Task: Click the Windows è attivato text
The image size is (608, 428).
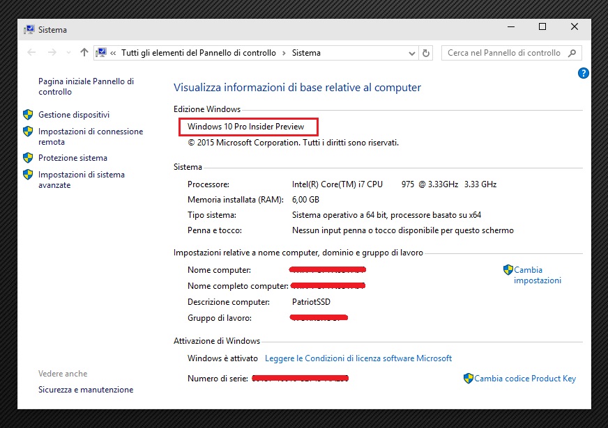Action: (222, 358)
